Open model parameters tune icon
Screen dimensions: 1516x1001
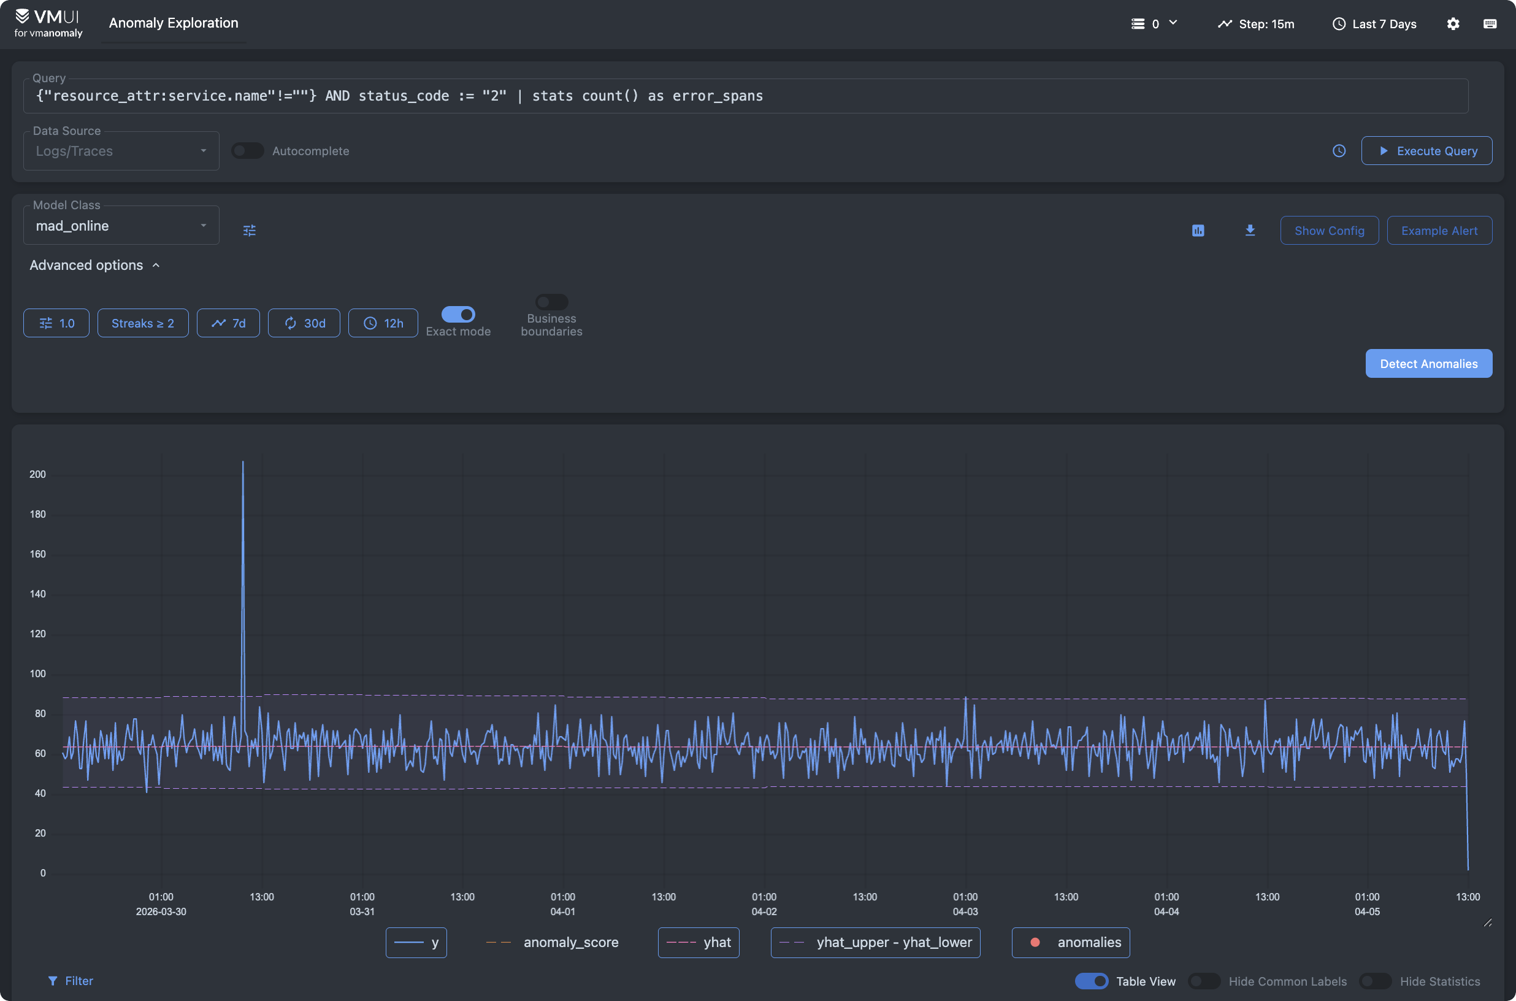[x=250, y=231]
